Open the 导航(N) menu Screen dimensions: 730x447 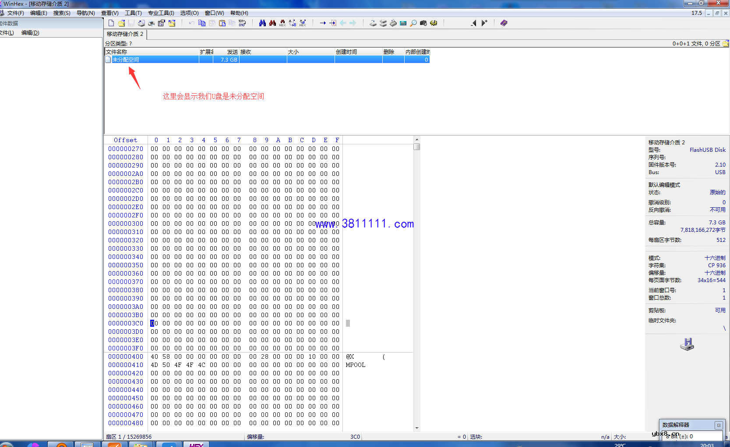[x=85, y=13]
